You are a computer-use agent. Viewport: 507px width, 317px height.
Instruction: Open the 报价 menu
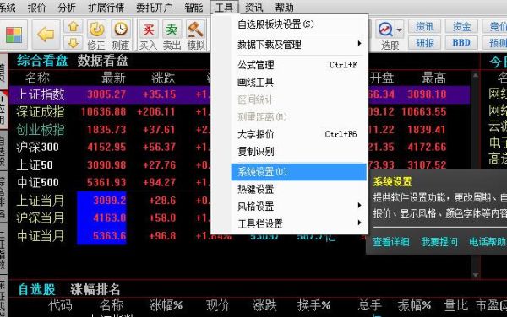pos(37,7)
